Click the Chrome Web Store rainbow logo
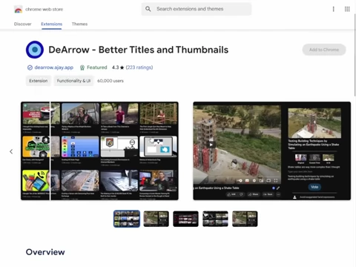This screenshot has width=356, height=267. 19,10
